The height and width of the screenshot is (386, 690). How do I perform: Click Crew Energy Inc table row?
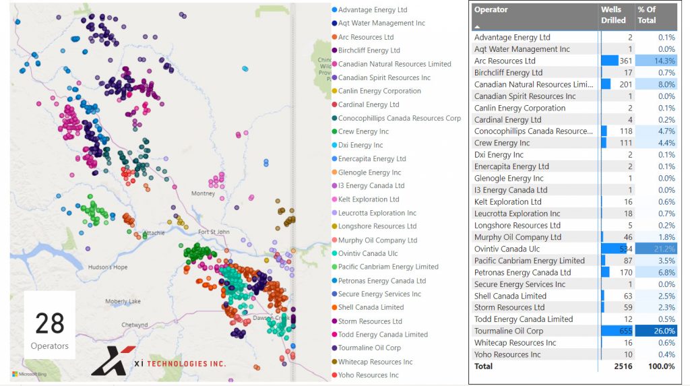click(574, 143)
